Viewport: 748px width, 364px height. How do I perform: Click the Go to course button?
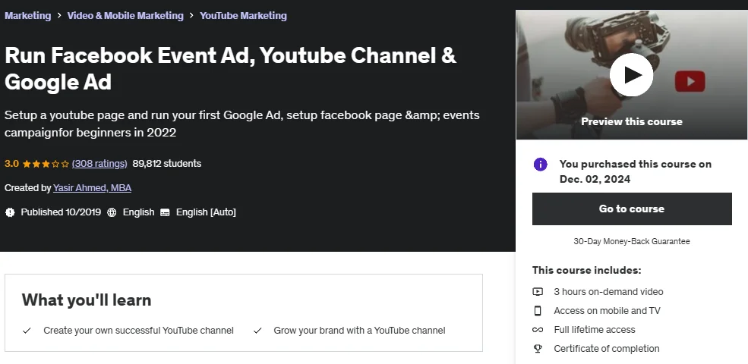(632, 209)
